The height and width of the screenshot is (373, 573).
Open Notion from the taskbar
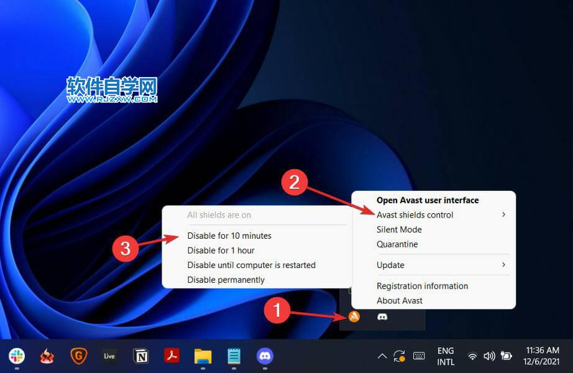pyautogui.click(x=141, y=356)
